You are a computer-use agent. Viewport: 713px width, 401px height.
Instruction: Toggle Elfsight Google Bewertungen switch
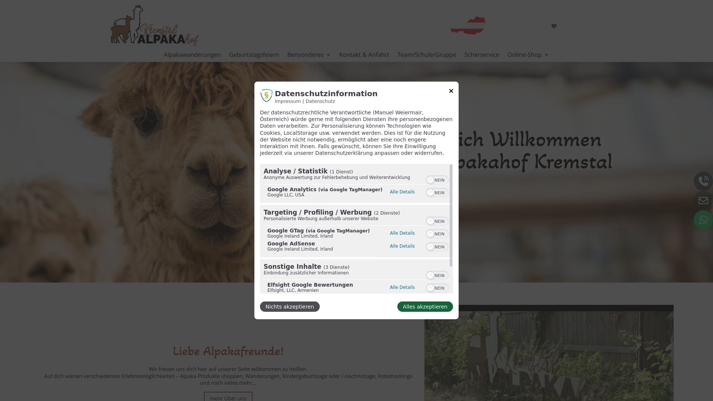(x=437, y=288)
